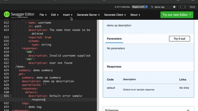Click 'name: username' on line 612
The width and height of the screenshot is (198, 111).
[x=40, y=23]
